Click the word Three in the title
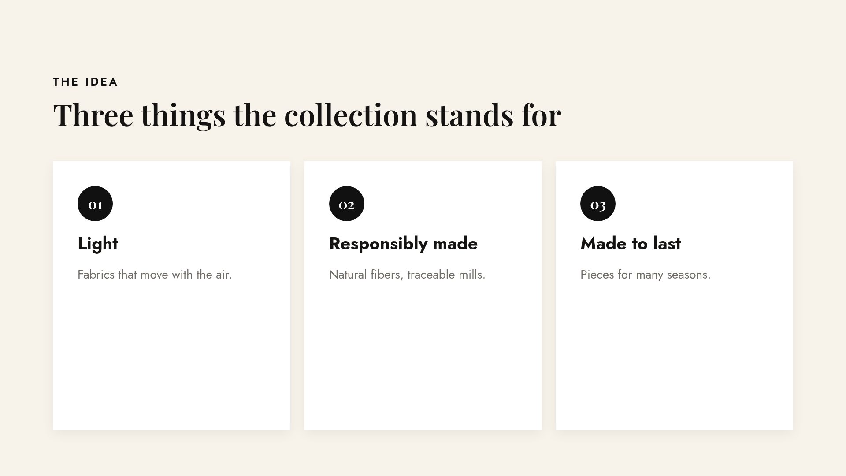Image resolution: width=846 pixels, height=476 pixels. (93, 115)
